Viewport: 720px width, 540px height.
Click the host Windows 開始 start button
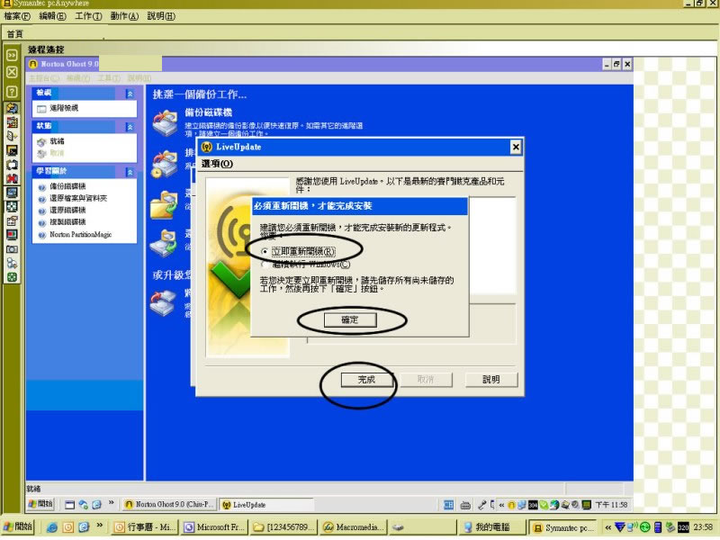click(18, 526)
